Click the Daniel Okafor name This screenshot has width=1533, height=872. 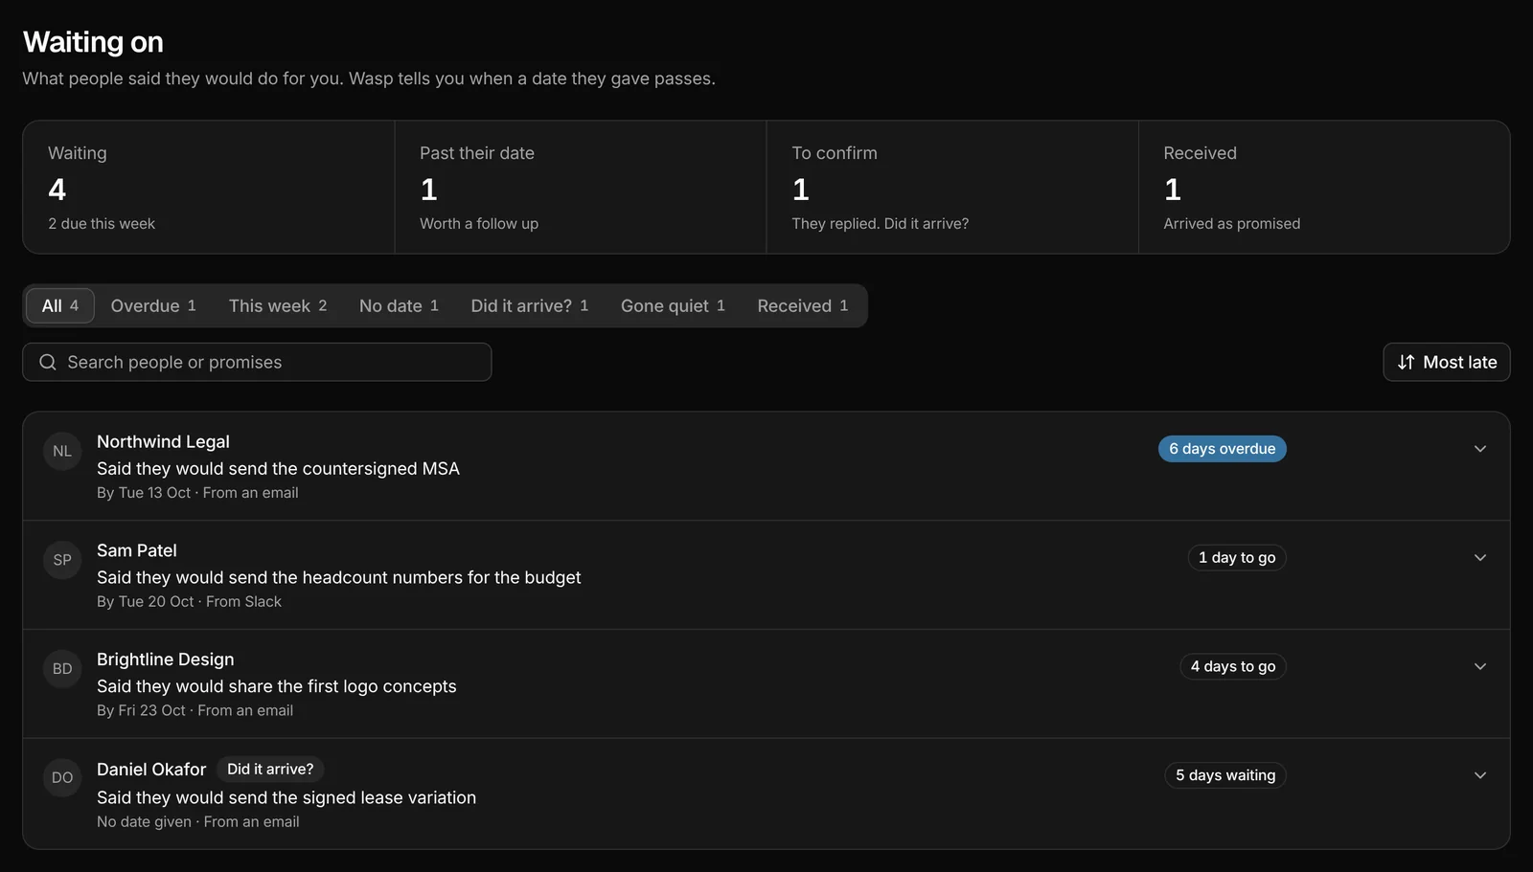click(151, 770)
